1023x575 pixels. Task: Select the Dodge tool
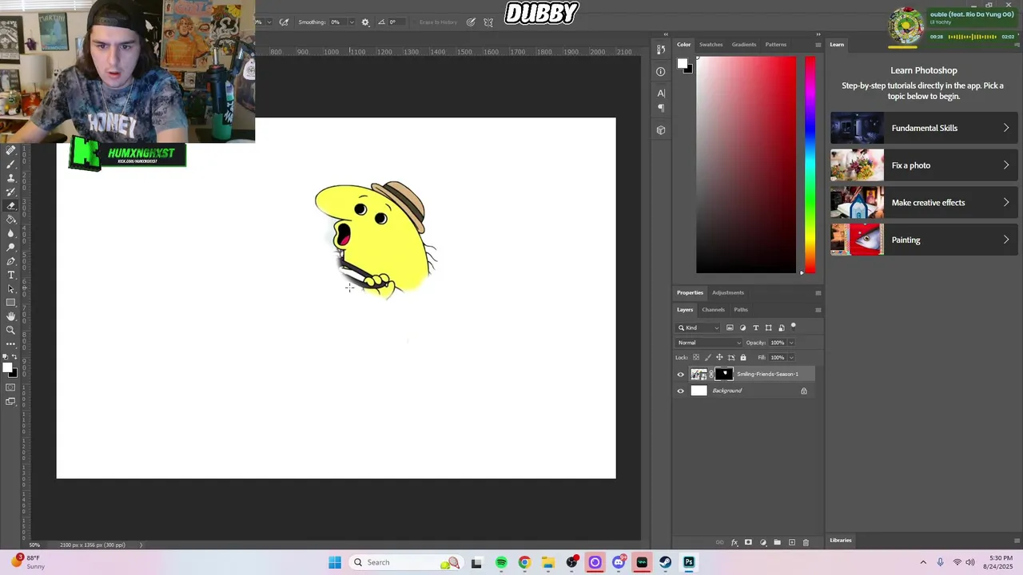pyautogui.click(x=11, y=247)
